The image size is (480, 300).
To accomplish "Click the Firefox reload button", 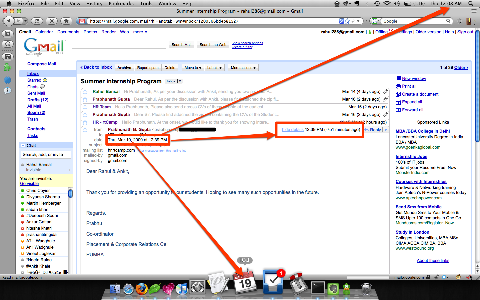I will [x=37, y=21].
